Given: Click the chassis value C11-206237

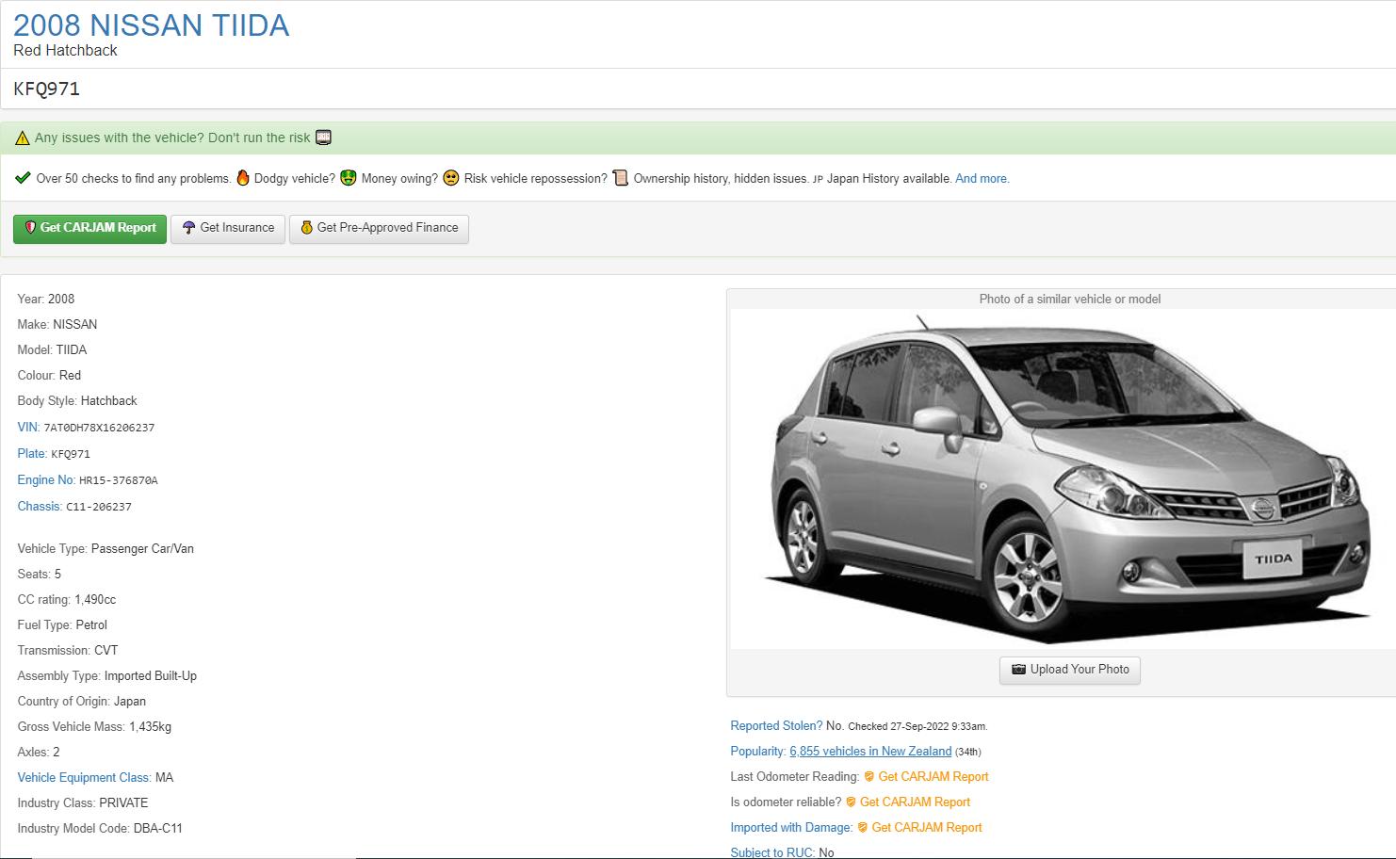Looking at the screenshot, I should click(99, 507).
